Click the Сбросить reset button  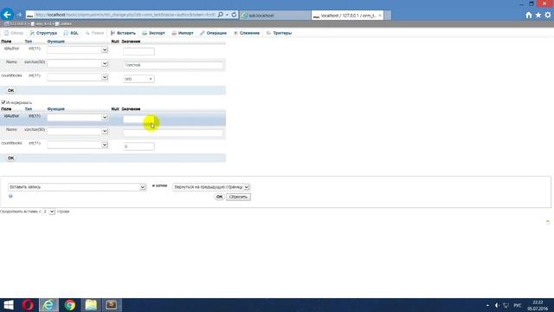238,197
